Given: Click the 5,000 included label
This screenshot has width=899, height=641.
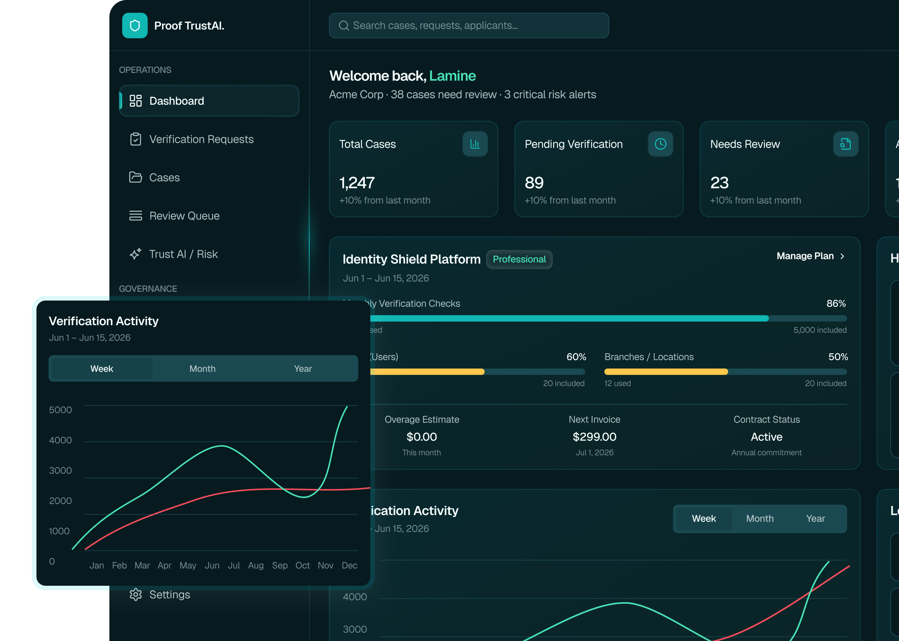Looking at the screenshot, I should coord(820,330).
